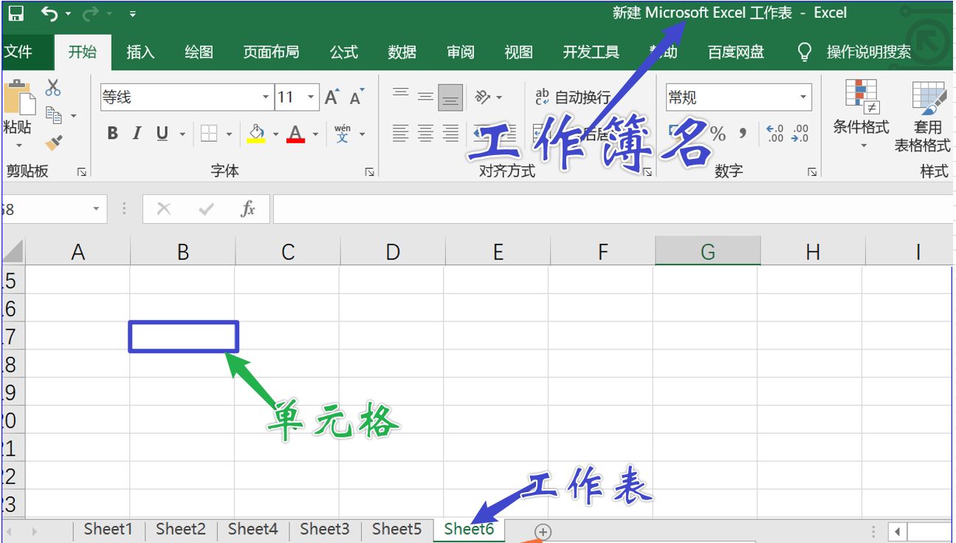Expand the copy options dropdown arrow
Viewport: 956px width, 543px height.
click(x=73, y=116)
